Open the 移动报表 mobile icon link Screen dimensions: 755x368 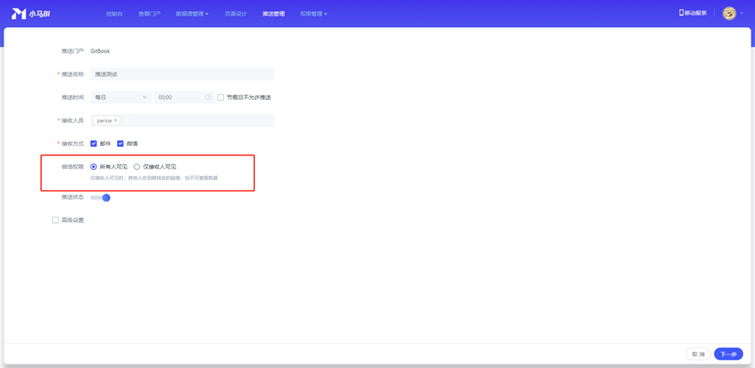click(693, 13)
